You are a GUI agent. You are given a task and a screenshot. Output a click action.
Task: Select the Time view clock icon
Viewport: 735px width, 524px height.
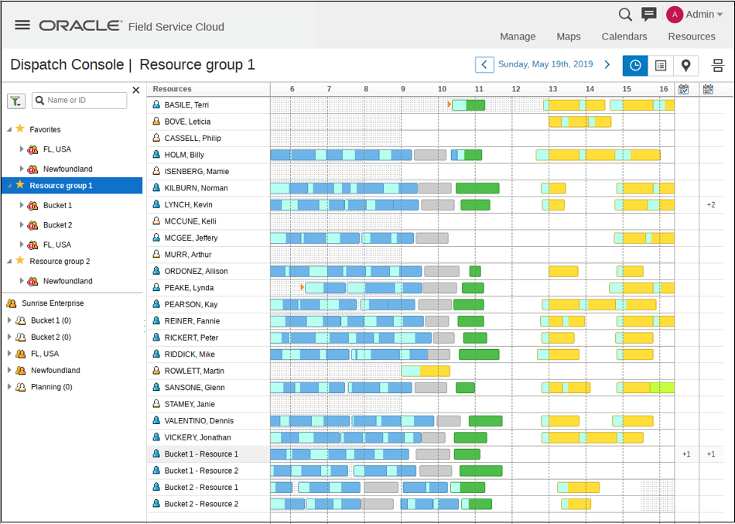pyautogui.click(x=635, y=66)
